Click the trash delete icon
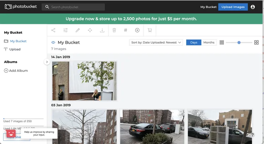The image size is (264, 144). [114, 30]
